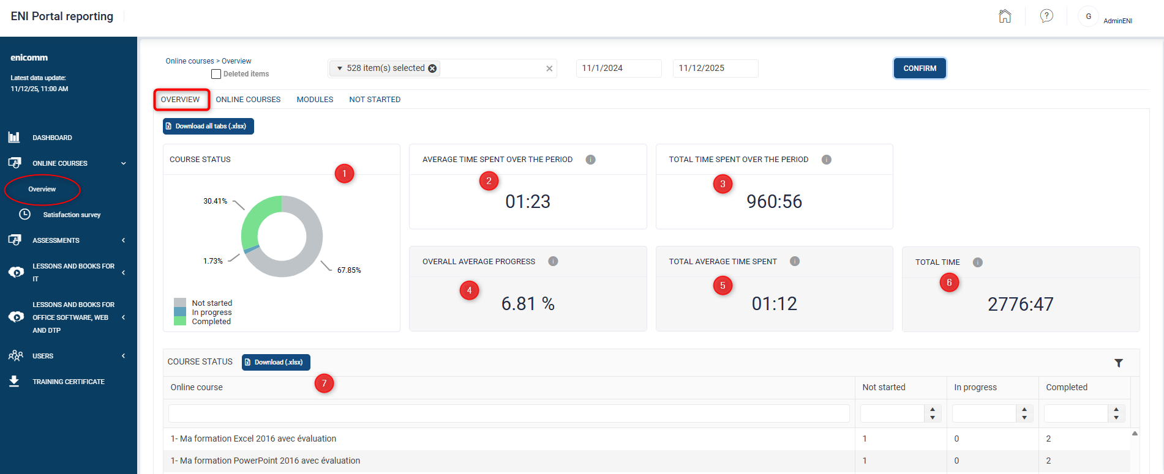
Task: Switch to the Online Courses tab
Action: pos(248,99)
